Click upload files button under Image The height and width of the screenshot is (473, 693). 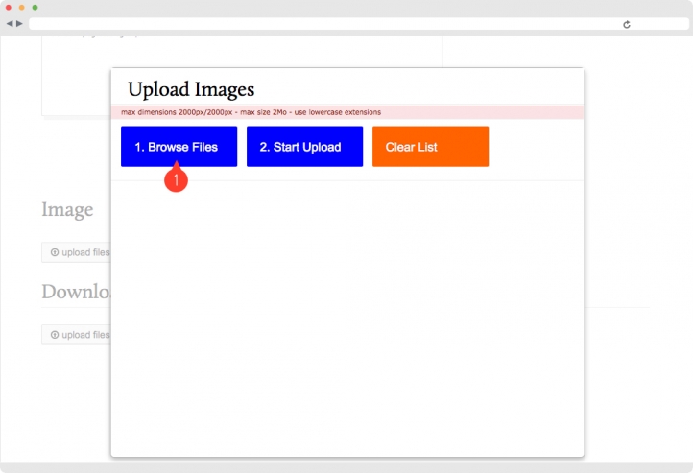point(77,252)
